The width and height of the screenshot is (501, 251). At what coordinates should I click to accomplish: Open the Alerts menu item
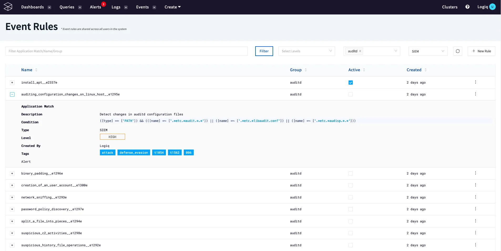(95, 7)
